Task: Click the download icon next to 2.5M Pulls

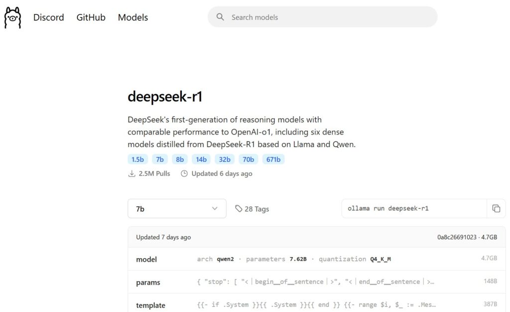Action: [x=131, y=173]
